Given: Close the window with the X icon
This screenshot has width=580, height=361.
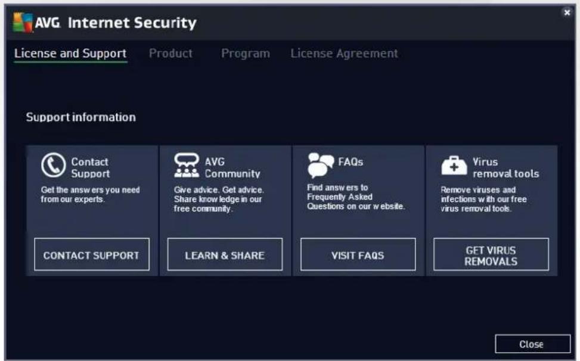Looking at the screenshot, I should coord(567,13).
